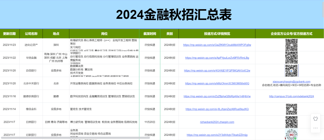Open 维信金科 weixin article link
The height and width of the screenshot is (140, 324).
(x=217, y=109)
